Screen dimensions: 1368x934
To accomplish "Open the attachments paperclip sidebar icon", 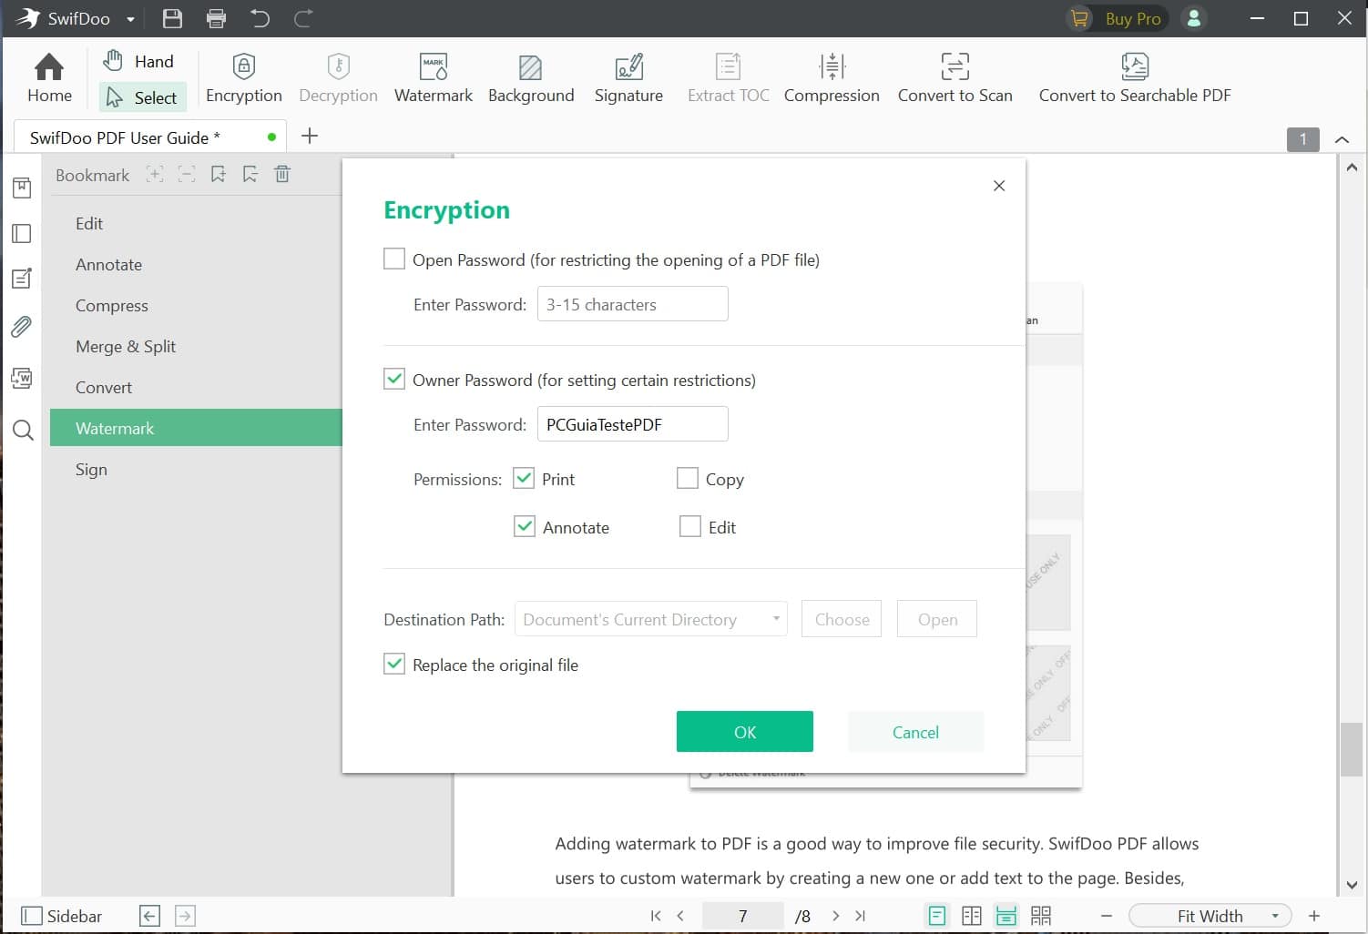I will [22, 327].
